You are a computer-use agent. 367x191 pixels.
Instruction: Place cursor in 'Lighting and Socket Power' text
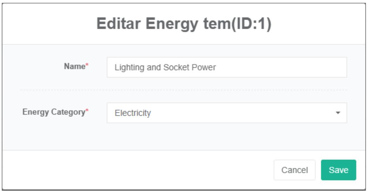[x=165, y=67]
